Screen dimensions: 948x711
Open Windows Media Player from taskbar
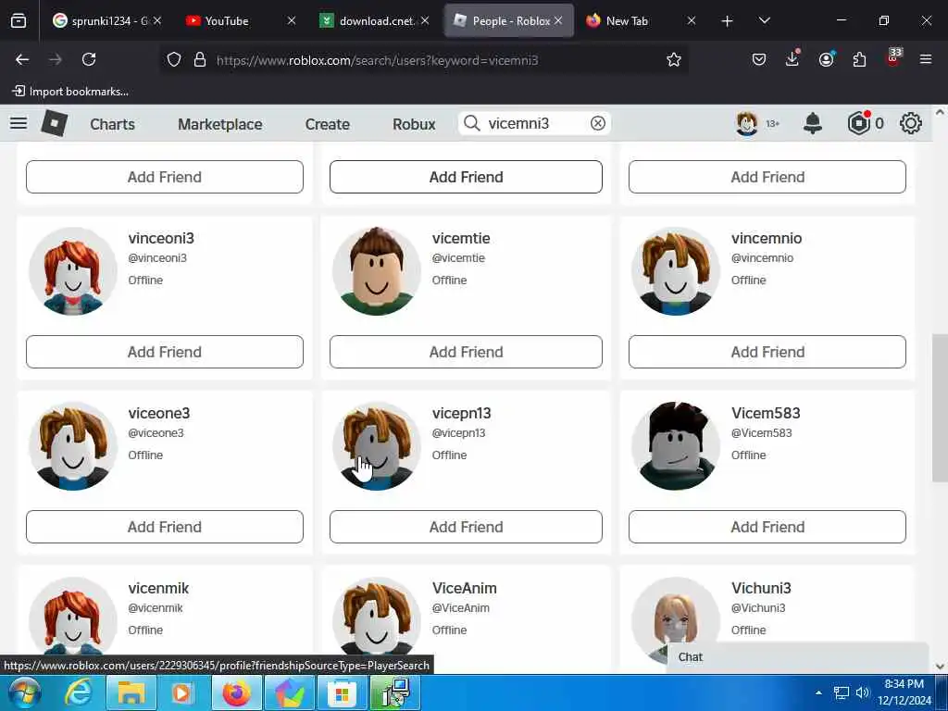click(x=182, y=692)
